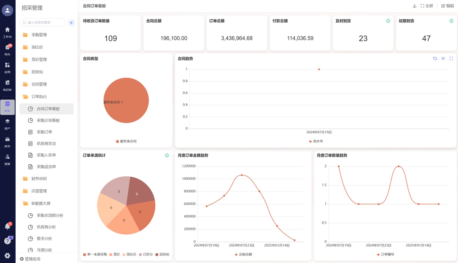The image size is (458, 263).
Task: Open the 库存 sidebar module
Action: point(7,142)
